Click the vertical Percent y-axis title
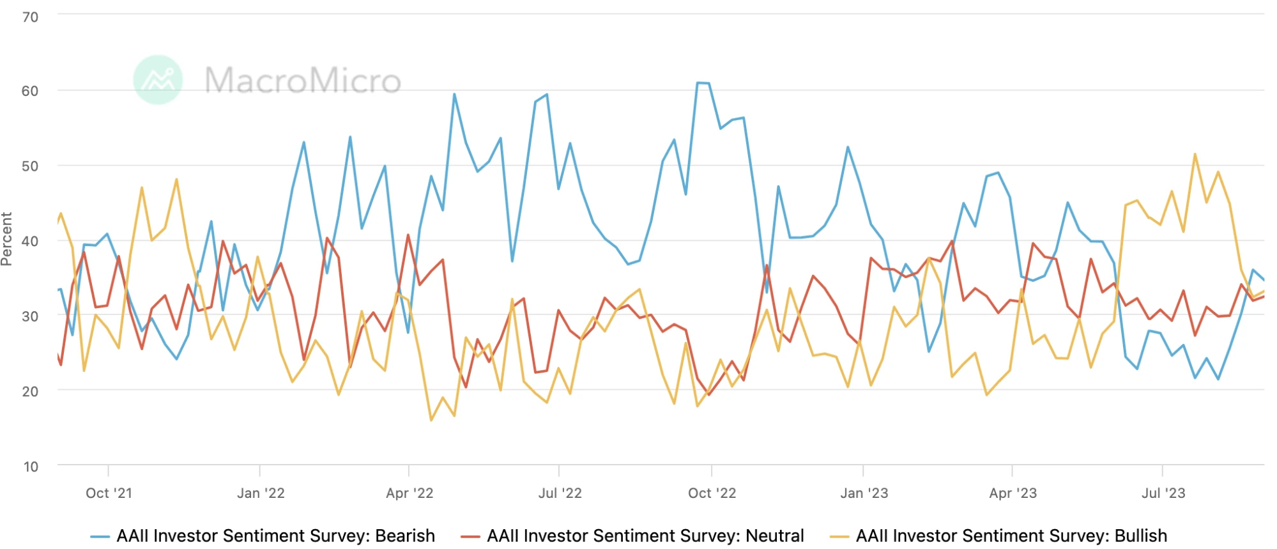Screen dimensions: 1277x549 click(7, 239)
